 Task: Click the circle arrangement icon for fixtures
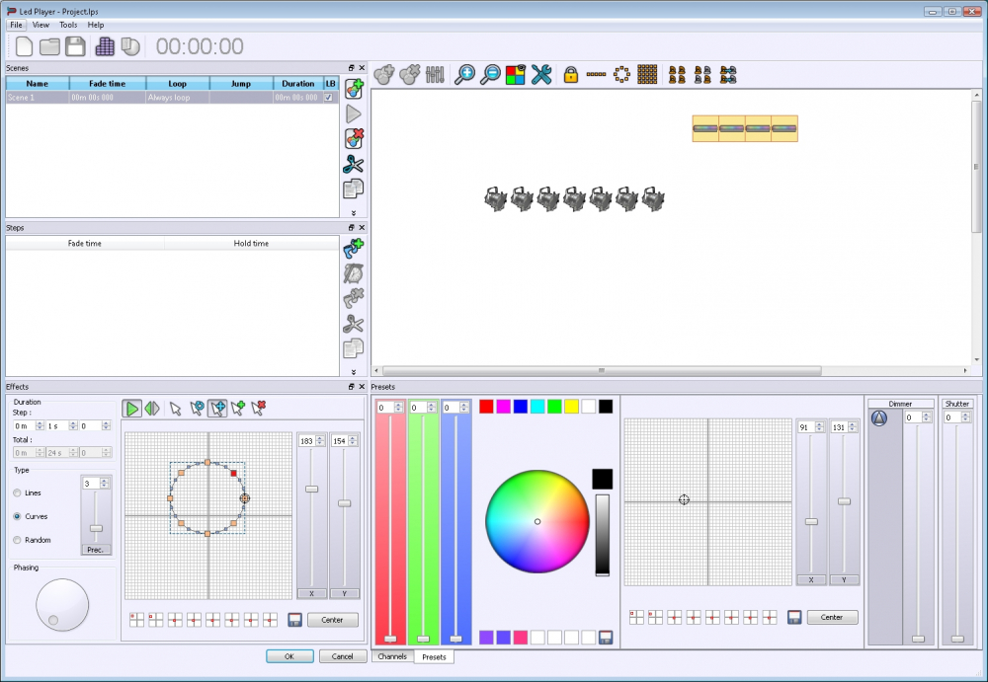[621, 74]
